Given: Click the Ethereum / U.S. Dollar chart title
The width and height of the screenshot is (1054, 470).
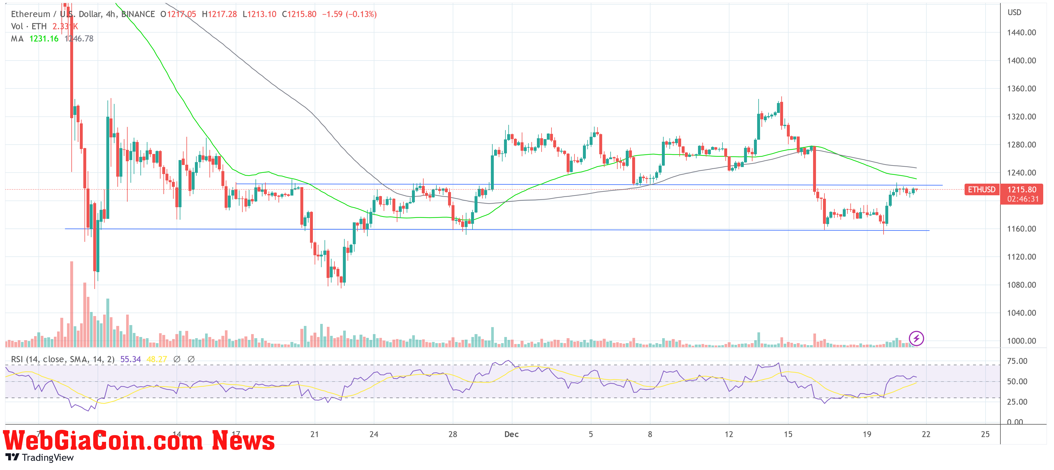Looking at the screenshot, I should tap(83, 14).
